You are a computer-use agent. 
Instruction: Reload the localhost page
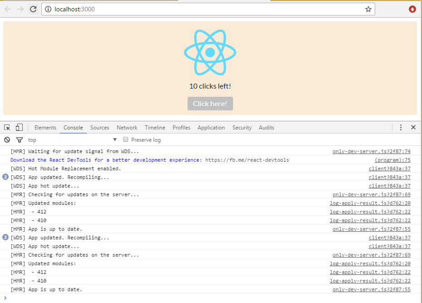[33, 9]
